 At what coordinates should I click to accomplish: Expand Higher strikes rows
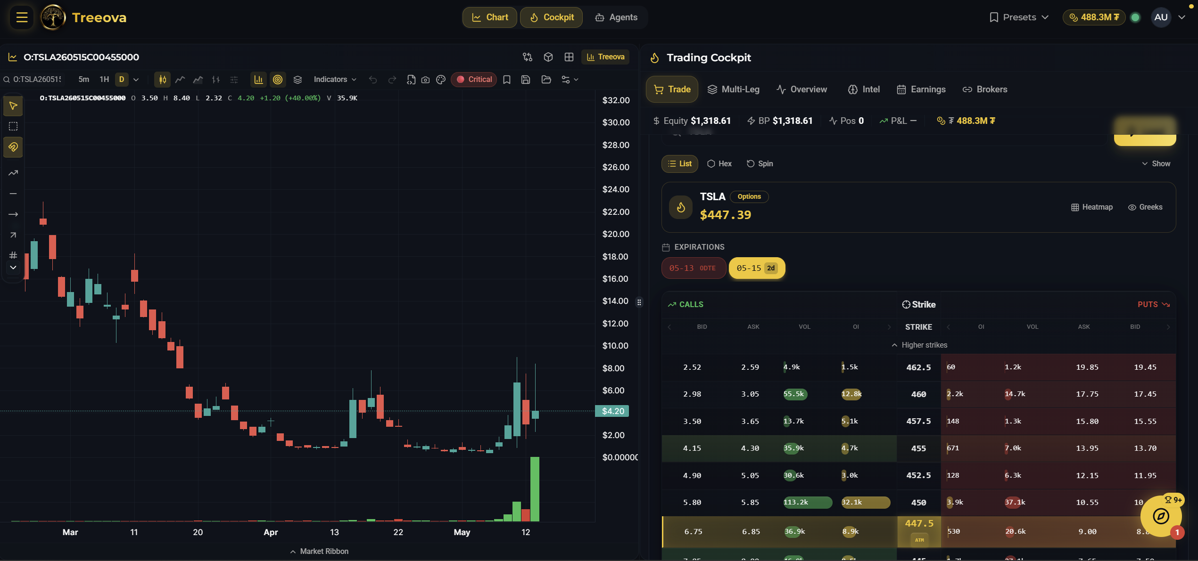pos(919,345)
